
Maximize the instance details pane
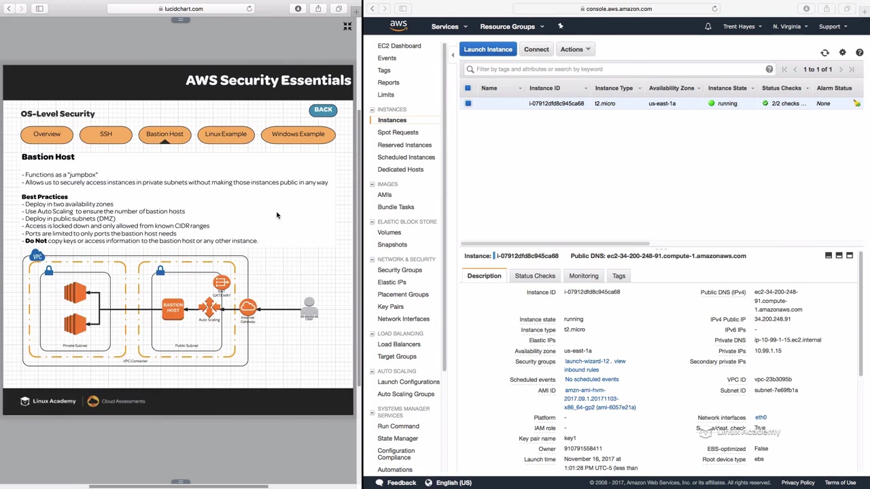[850, 255]
